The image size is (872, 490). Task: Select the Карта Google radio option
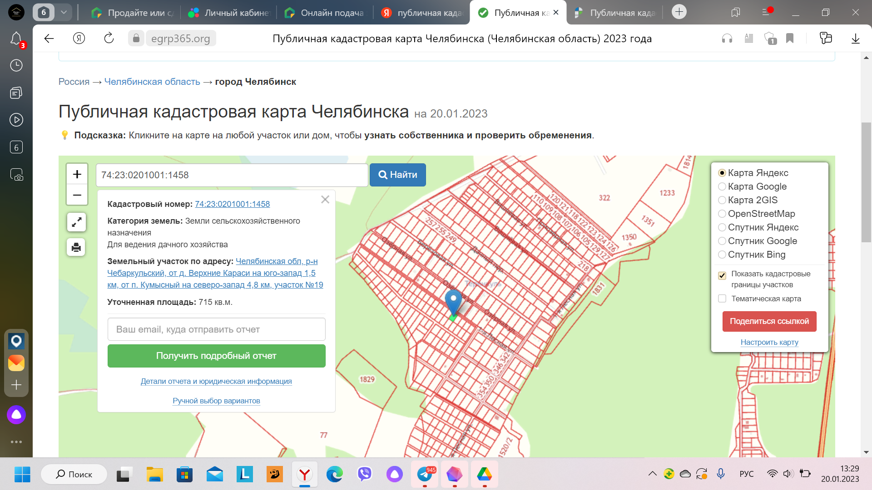coord(722,186)
